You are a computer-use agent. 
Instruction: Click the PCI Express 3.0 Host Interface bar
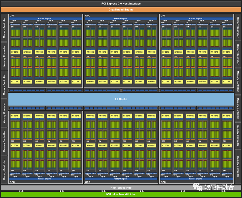pos(121,4)
